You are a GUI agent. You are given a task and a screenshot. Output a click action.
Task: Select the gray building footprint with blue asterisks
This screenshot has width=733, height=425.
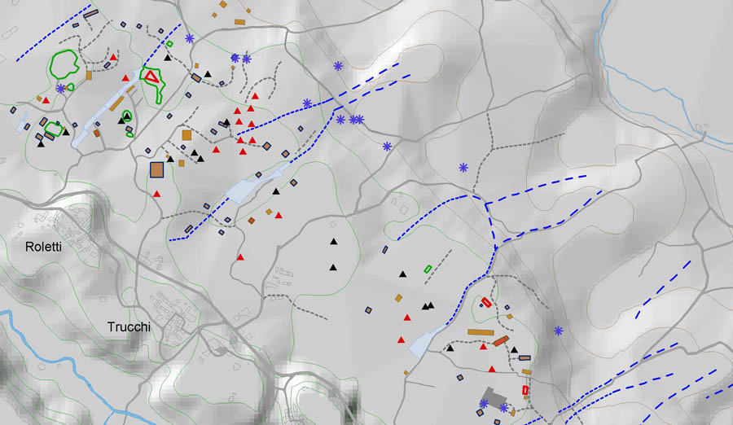pos(494,397)
